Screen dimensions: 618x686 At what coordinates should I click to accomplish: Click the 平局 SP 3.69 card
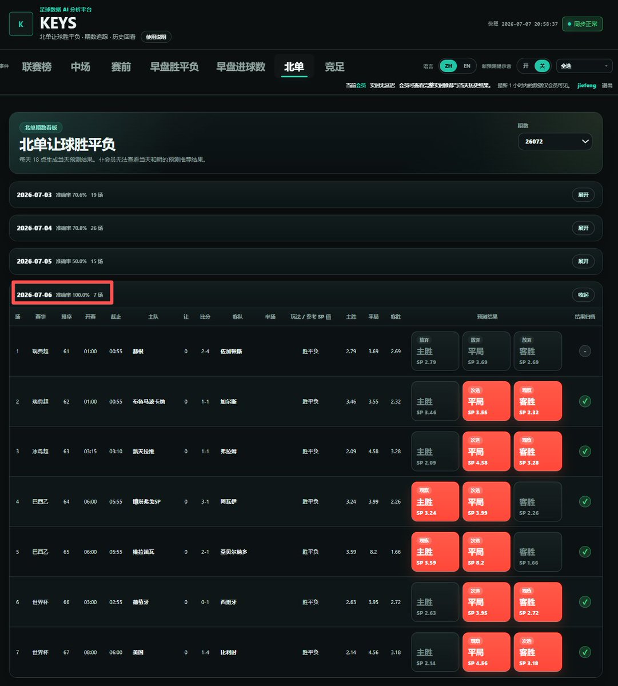pyautogui.click(x=487, y=351)
